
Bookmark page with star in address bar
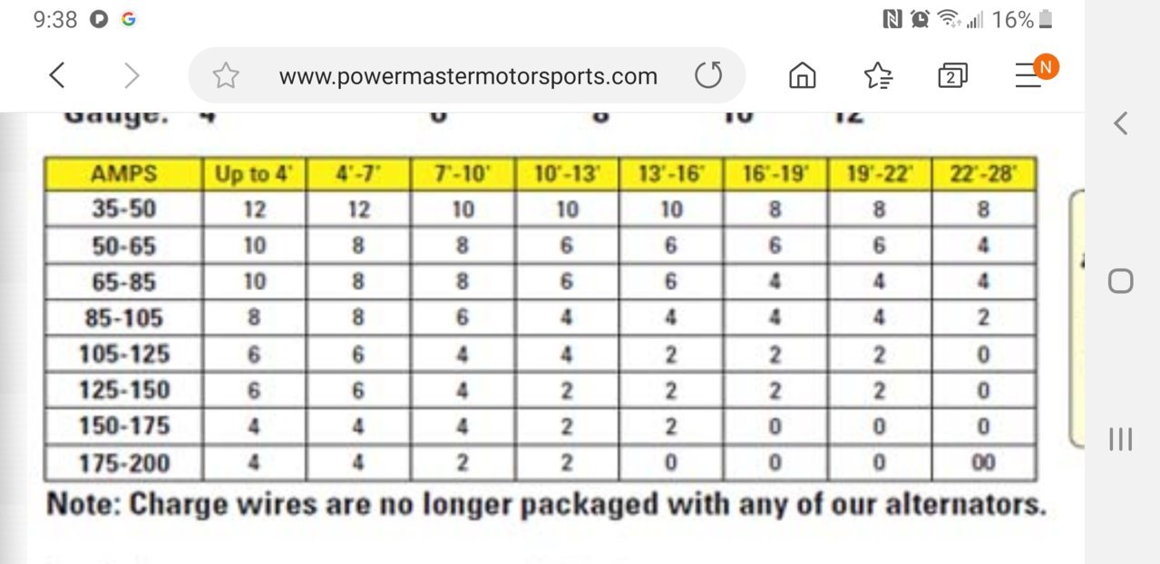pos(225,76)
